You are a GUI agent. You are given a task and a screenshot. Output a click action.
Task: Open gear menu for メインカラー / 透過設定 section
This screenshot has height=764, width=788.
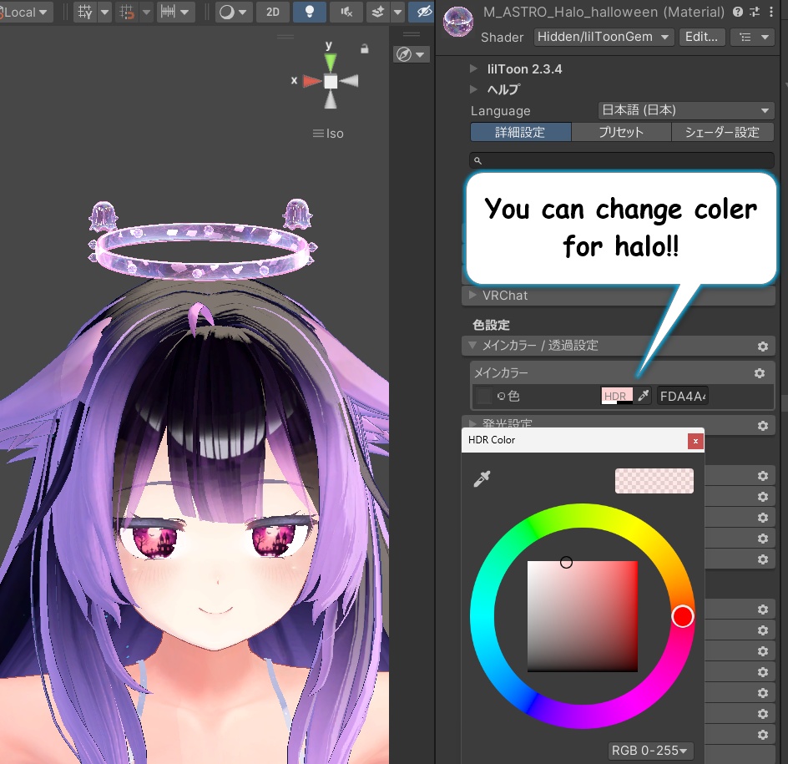pyautogui.click(x=763, y=347)
